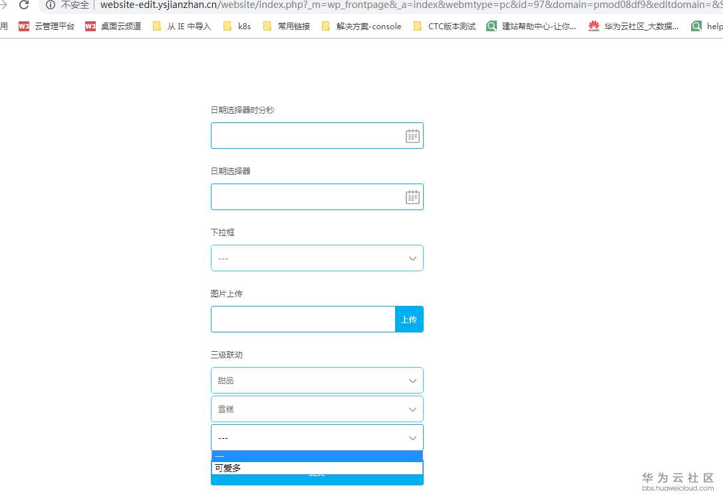The height and width of the screenshot is (498, 723).
Task: Click the 三级联动 field label
Action: click(x=226, y=354)
